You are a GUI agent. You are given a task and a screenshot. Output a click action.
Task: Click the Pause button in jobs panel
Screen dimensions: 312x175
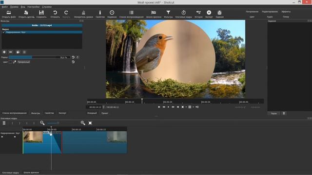tap(274, 113)
